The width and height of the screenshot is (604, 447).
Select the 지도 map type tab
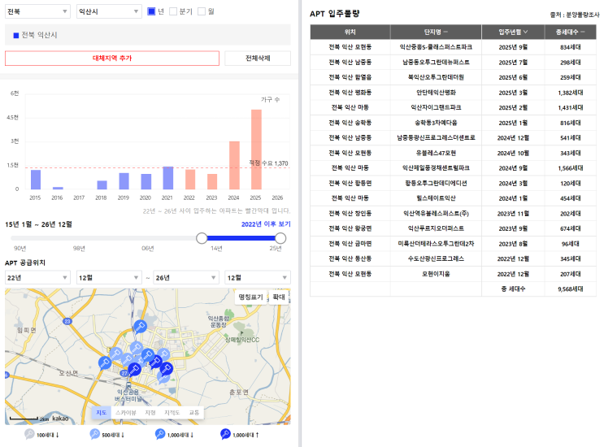pos(102,412)
